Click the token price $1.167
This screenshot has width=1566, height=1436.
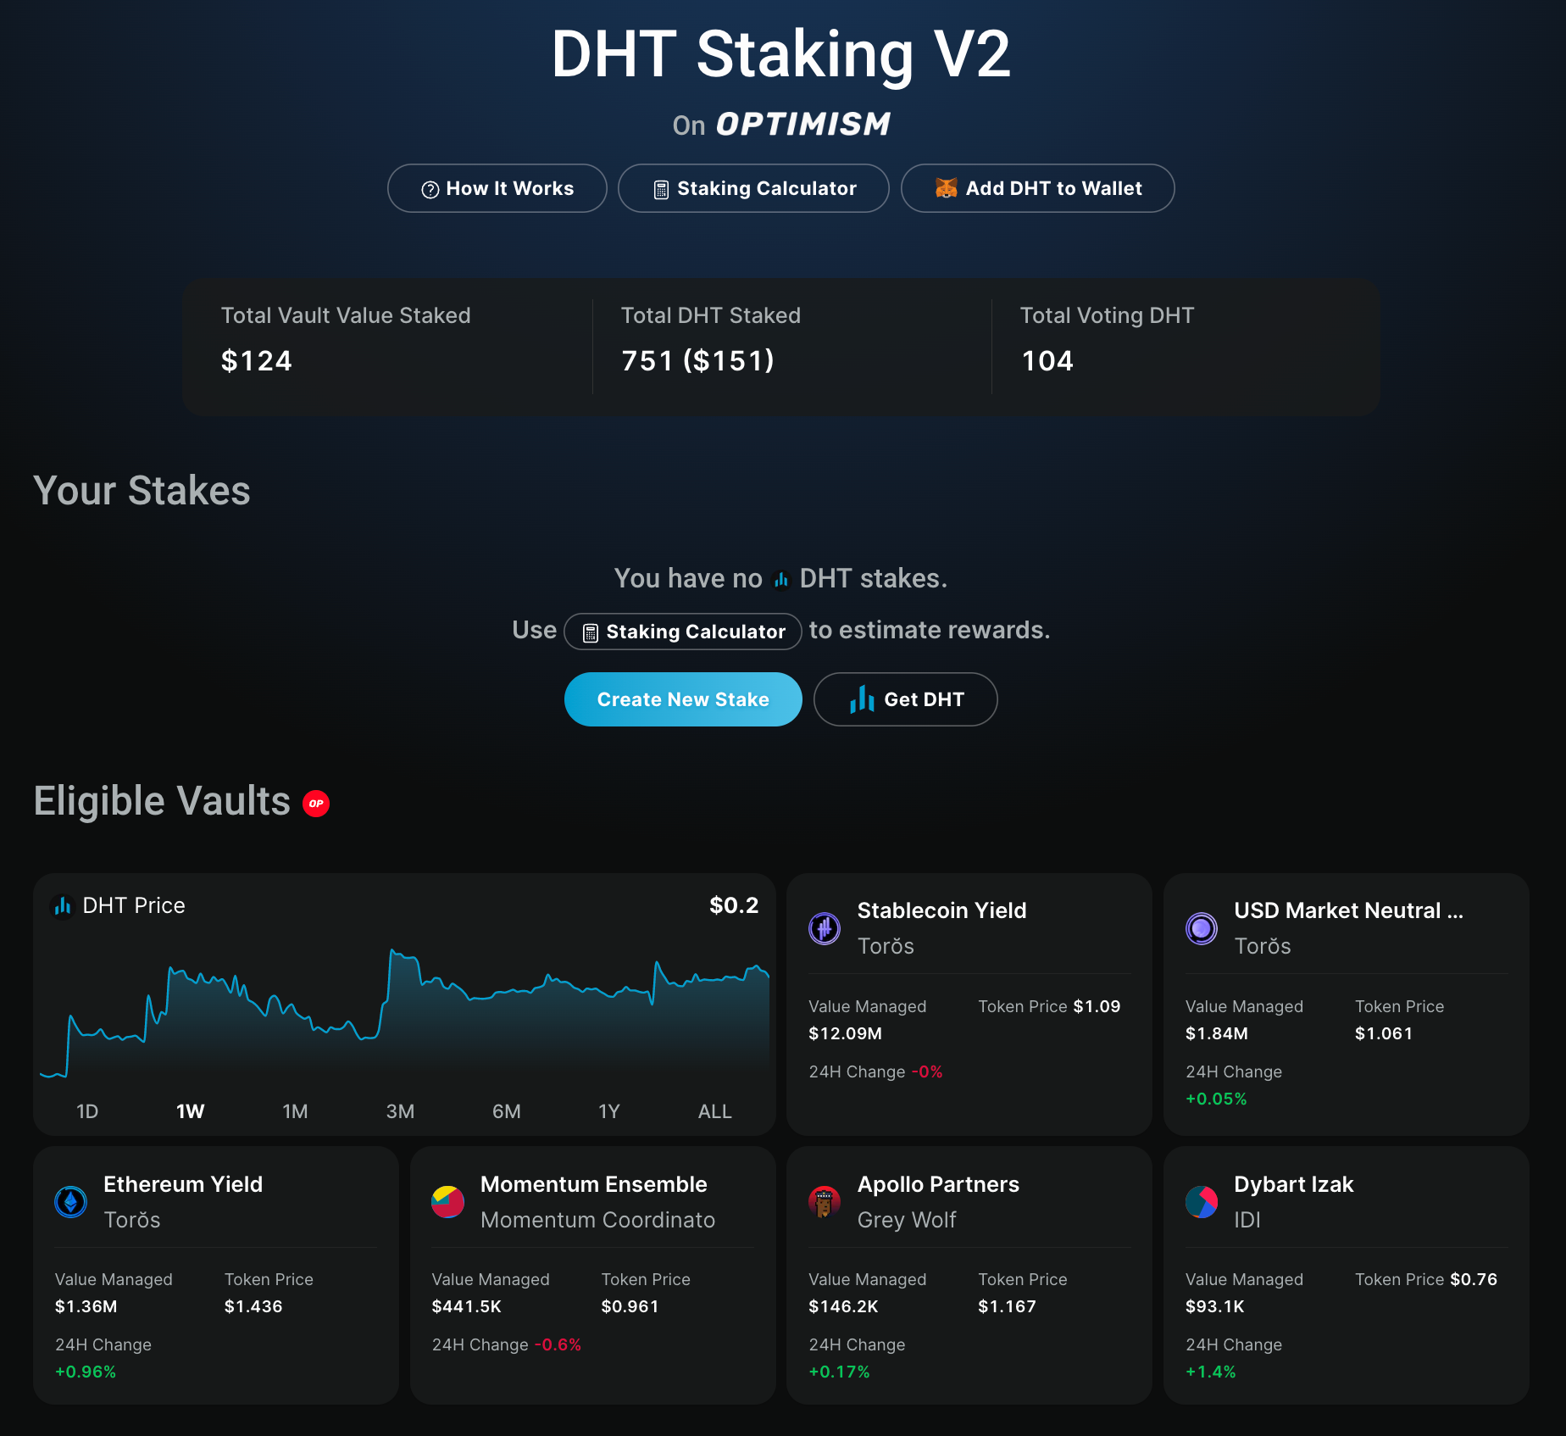1007,1306
